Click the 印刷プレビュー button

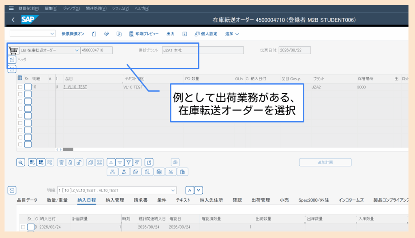click(x=144, y=34)
